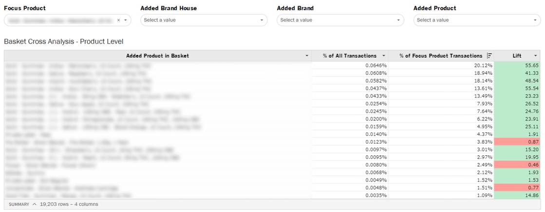Clear the Focus Product selection
545x212 pixels.
tap(118, 20)
